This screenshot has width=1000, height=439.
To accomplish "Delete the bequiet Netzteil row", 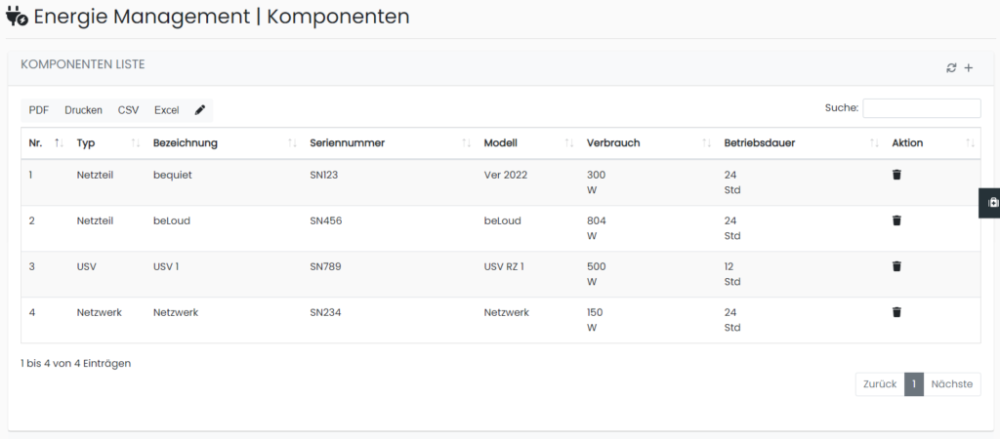I will [896, 175].
